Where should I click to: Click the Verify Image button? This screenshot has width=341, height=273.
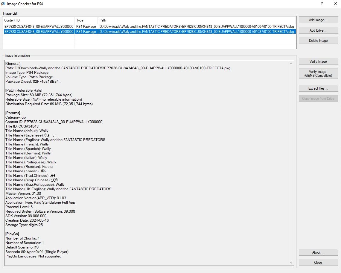click(318, 62)
